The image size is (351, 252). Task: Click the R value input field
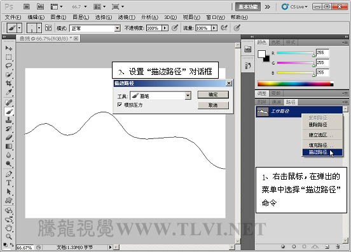[322, 53]
